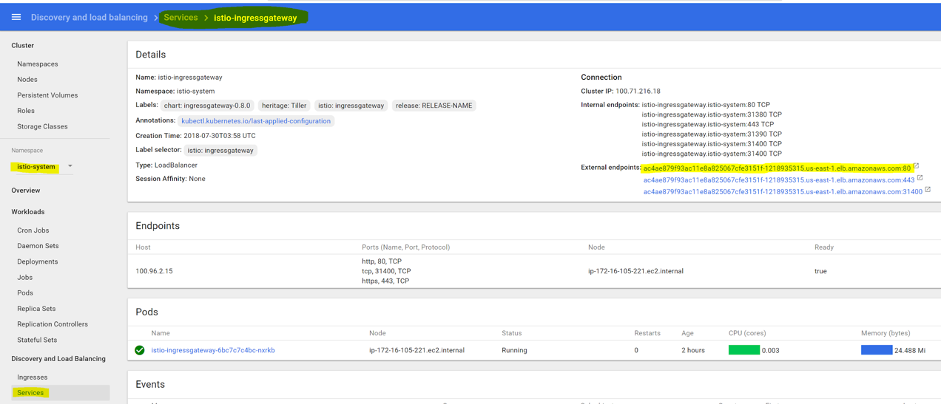941x404 pixels.
Task: Open the Services breadcrumb link
Action: click(x=181, y=18)
